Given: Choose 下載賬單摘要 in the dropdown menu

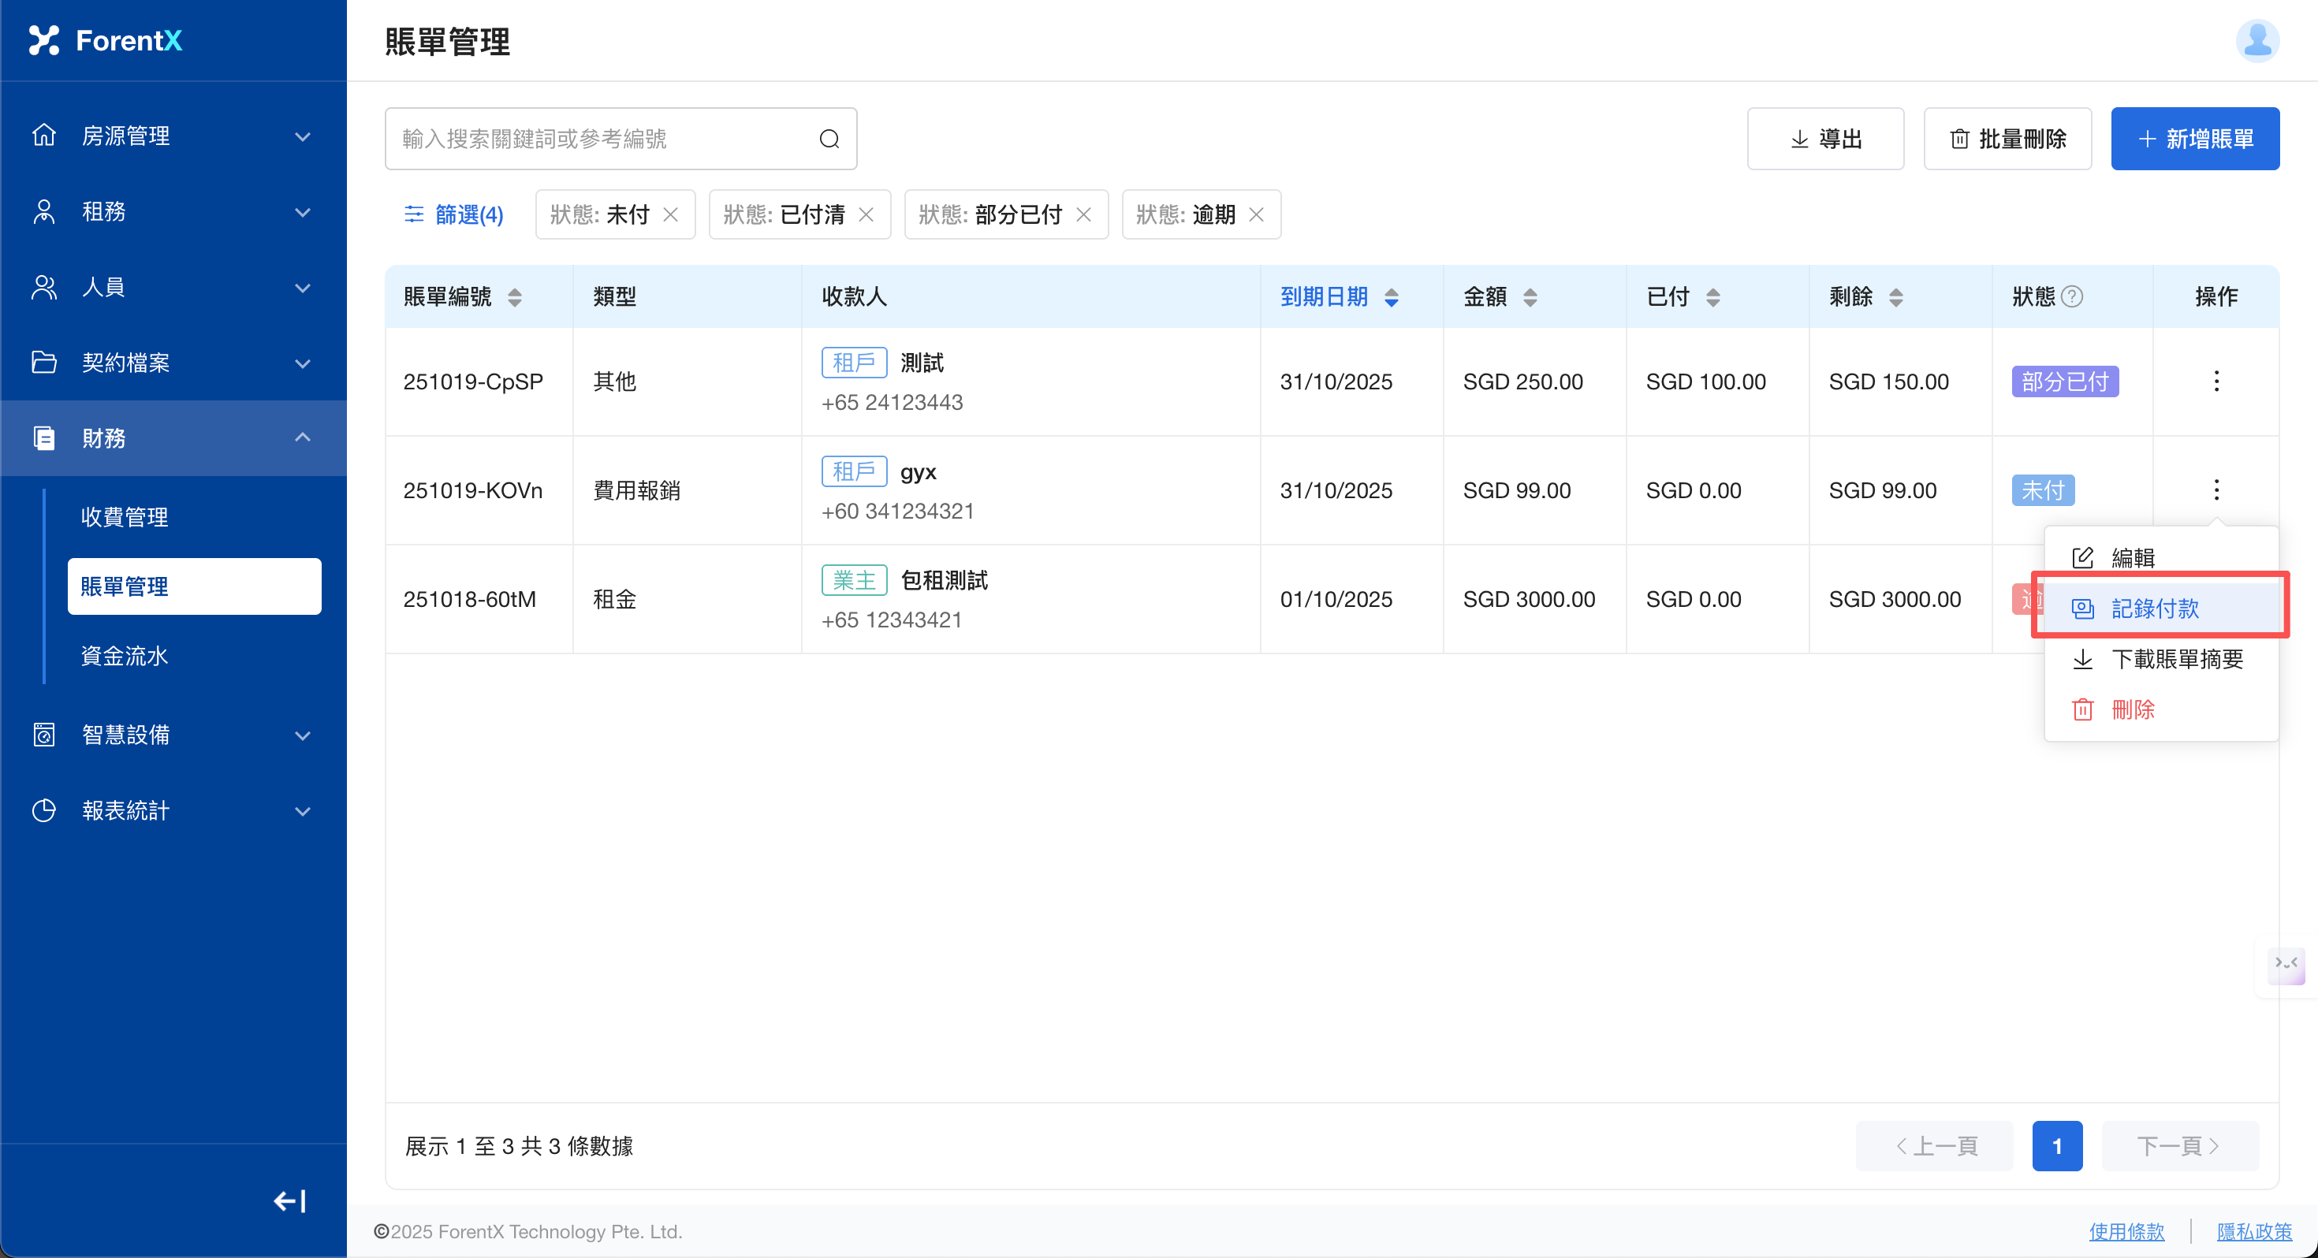Looking at the screenshot, I should 2176,660.
